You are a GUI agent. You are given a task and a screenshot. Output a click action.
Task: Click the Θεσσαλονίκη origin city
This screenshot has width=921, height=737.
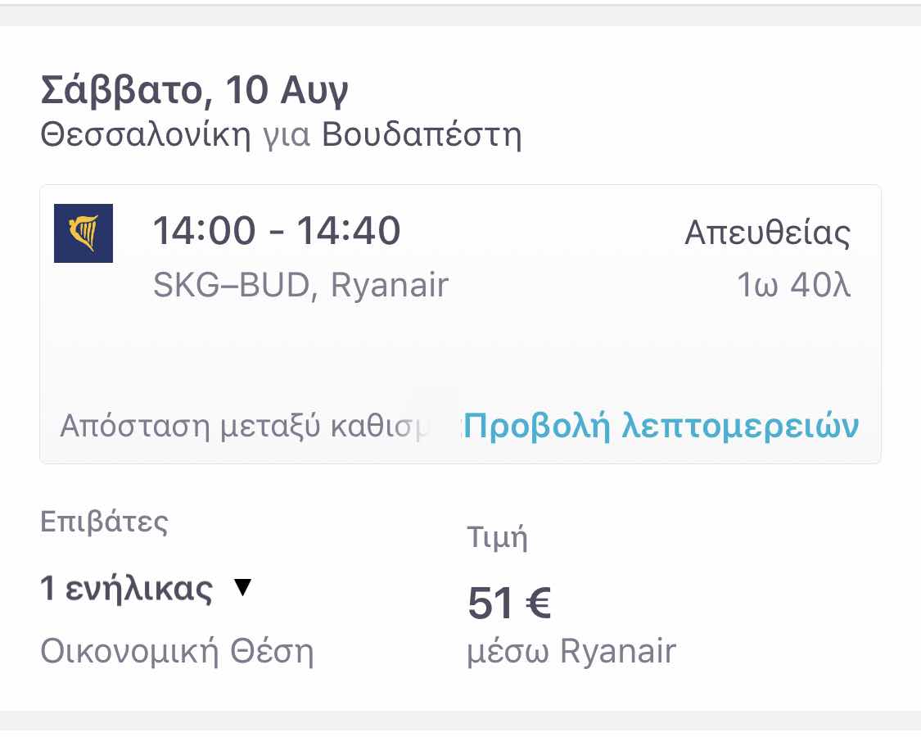point(146,134)
